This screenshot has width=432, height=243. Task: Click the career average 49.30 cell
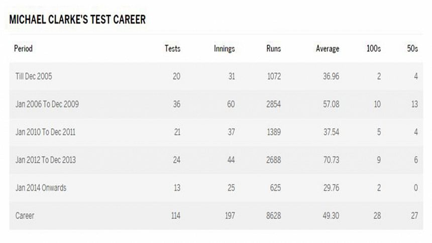click(x=331, y=215)
